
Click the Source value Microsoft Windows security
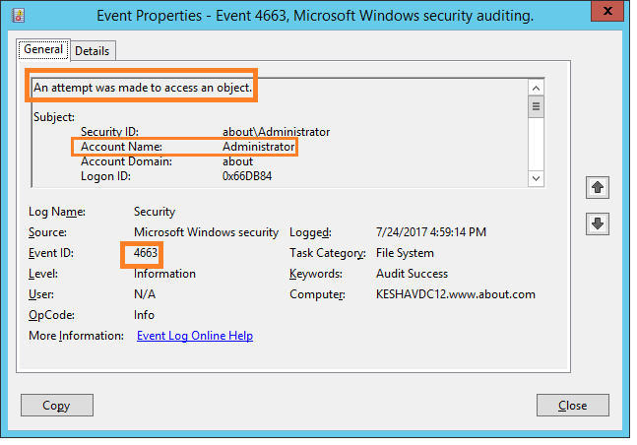point(206,232)
